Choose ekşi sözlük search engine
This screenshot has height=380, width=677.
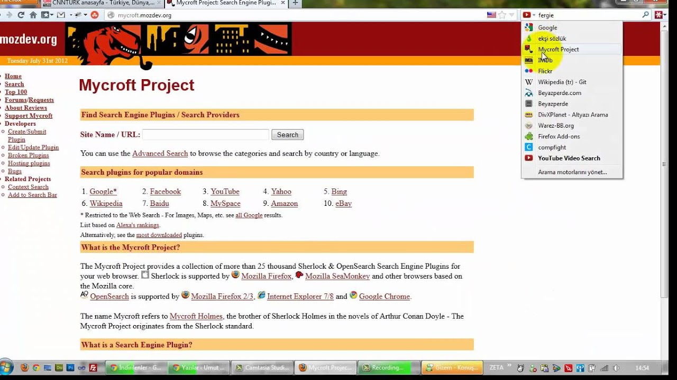pos(572,39)
